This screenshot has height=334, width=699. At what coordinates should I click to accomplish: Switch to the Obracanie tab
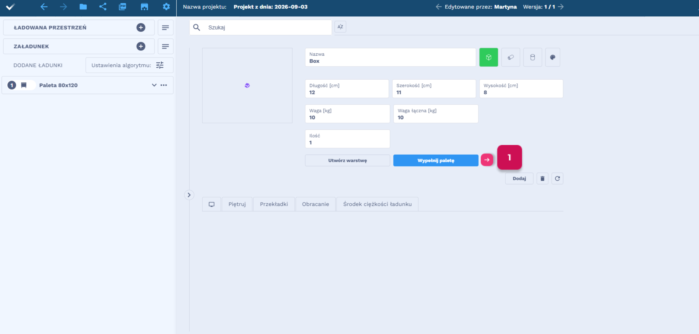point(315,204)
